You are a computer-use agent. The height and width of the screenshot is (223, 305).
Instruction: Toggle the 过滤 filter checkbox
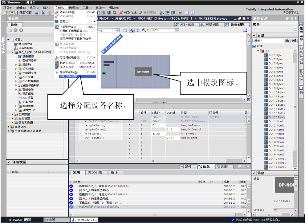pyautogui.click(x=254, y=46)
